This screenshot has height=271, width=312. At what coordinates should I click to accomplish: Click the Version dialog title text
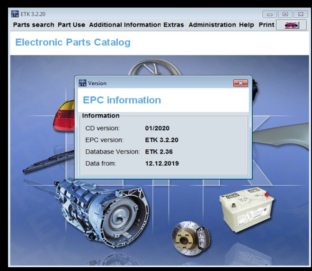coord(97,83)
